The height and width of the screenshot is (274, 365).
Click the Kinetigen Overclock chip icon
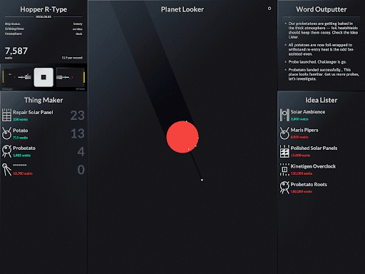[284, 169]
